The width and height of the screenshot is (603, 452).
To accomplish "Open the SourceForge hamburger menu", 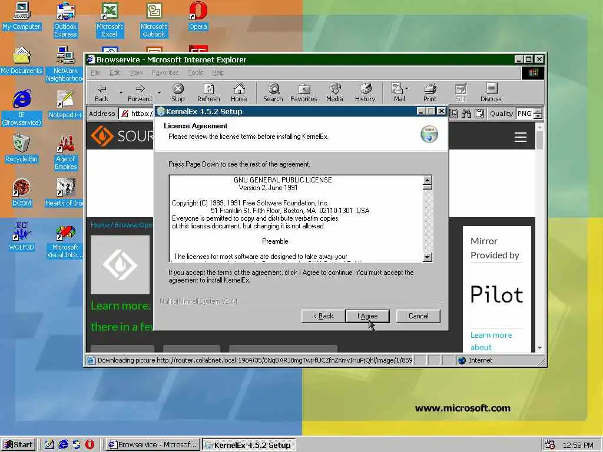I will pos(521,137).
